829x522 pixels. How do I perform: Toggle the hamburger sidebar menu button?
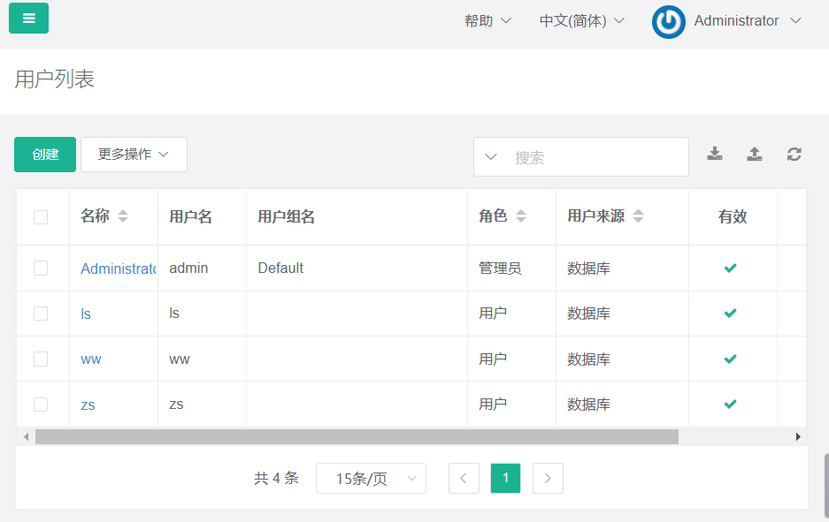28,19
